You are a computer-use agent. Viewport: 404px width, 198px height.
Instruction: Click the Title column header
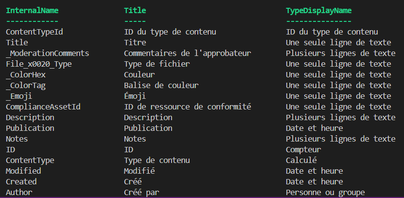coord(135,11)
